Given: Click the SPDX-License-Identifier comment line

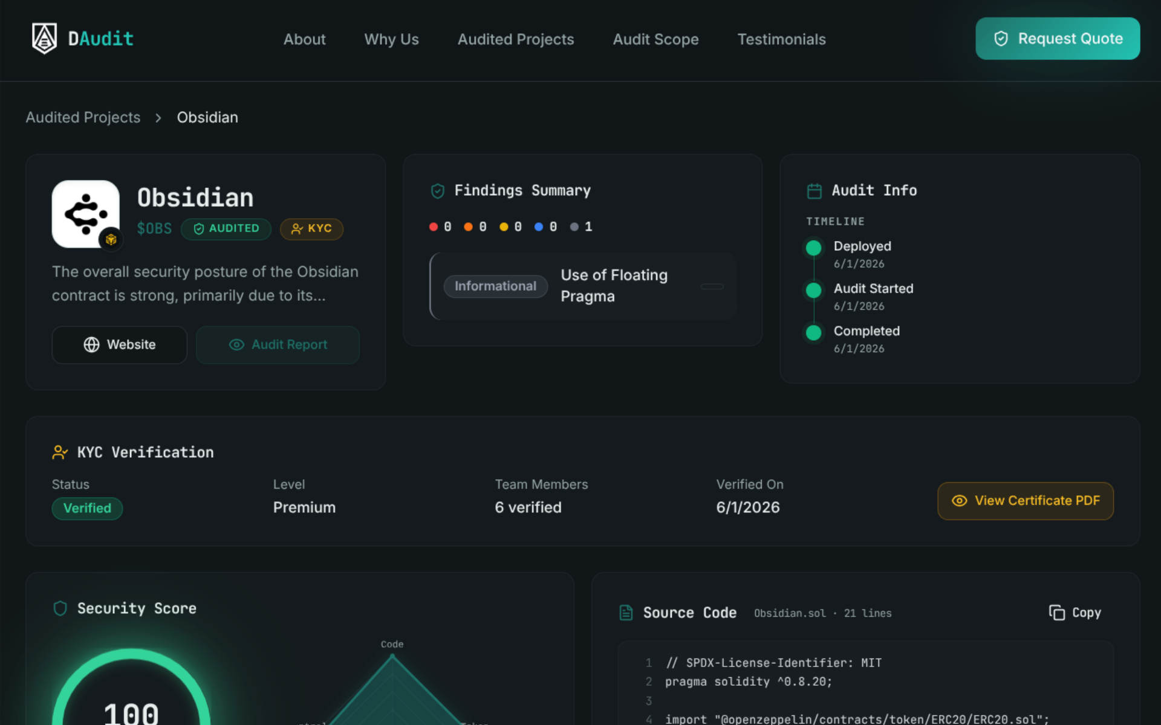Looking at the screenshot, I should tap(773, 663).
